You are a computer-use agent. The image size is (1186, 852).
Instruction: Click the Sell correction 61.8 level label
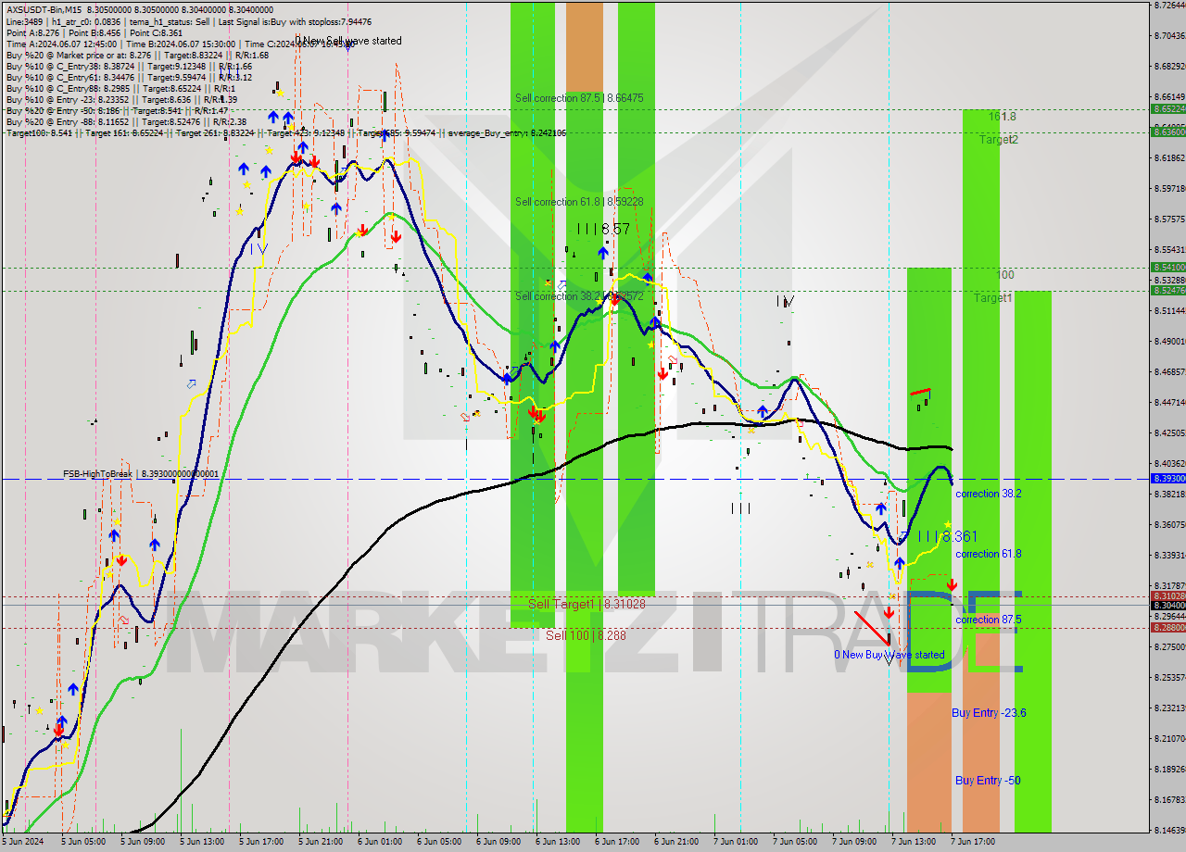579,202
